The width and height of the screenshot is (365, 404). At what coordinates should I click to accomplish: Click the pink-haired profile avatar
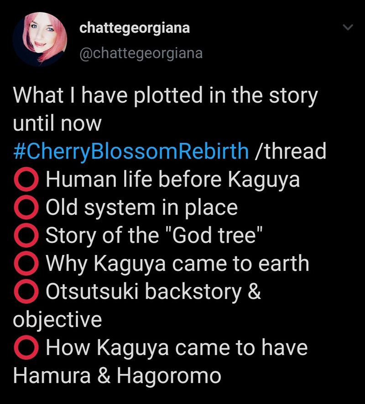40,40
